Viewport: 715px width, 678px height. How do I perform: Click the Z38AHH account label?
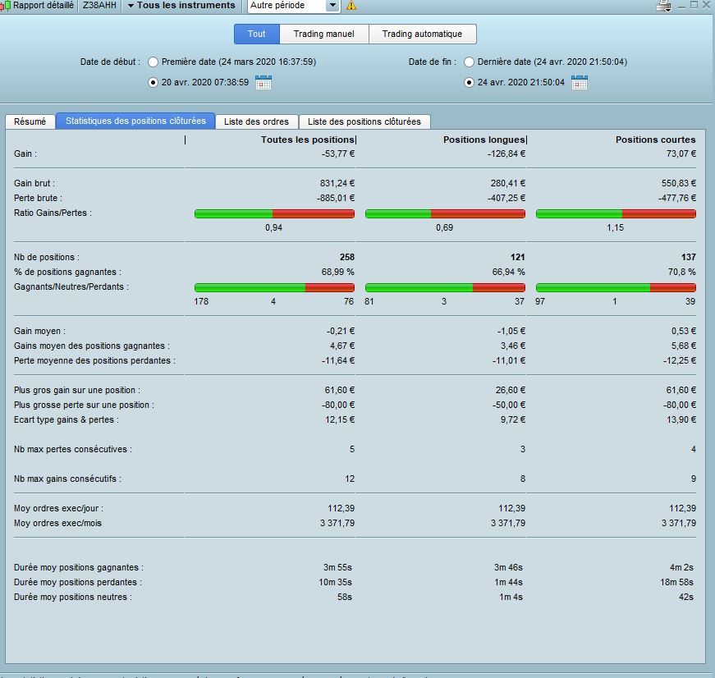(x=99, y=6)
